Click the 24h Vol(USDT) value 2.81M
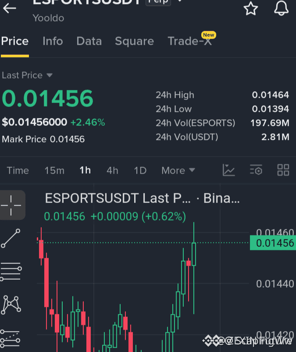The height and width of the screenshot is (352, 296). tap(275, 137)
